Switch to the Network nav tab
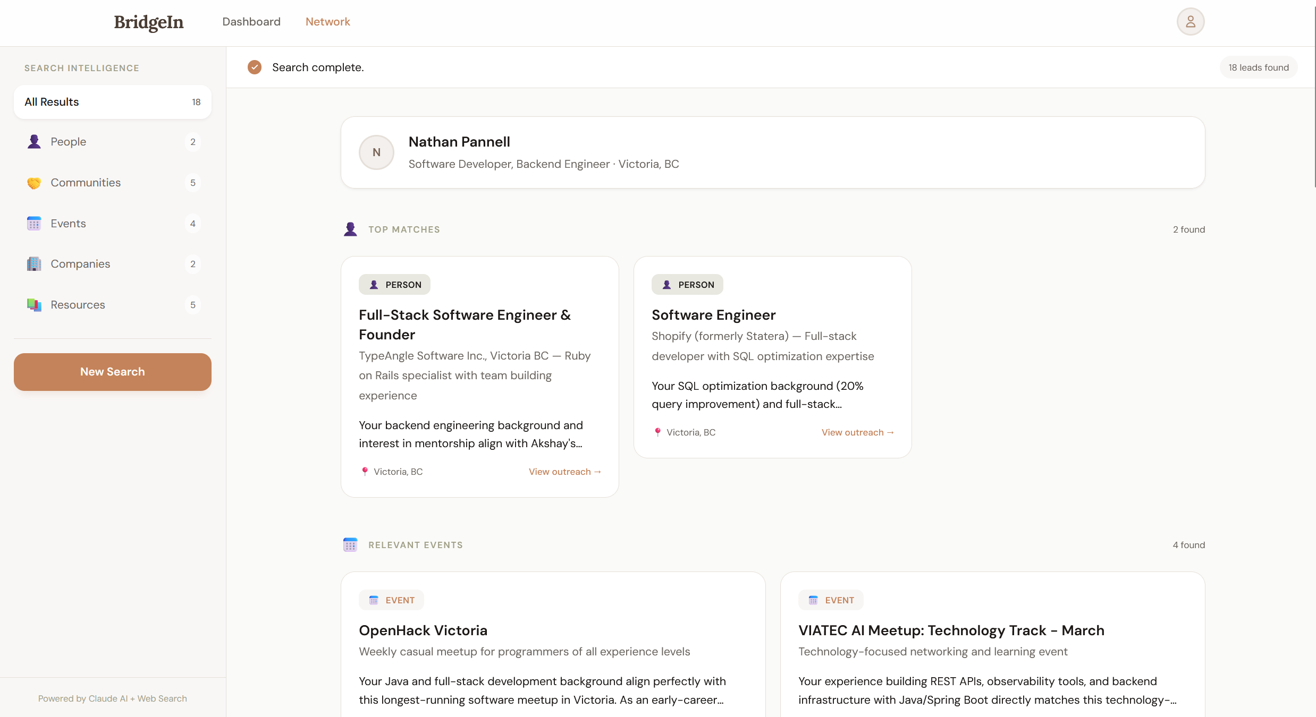 [327, 22]
